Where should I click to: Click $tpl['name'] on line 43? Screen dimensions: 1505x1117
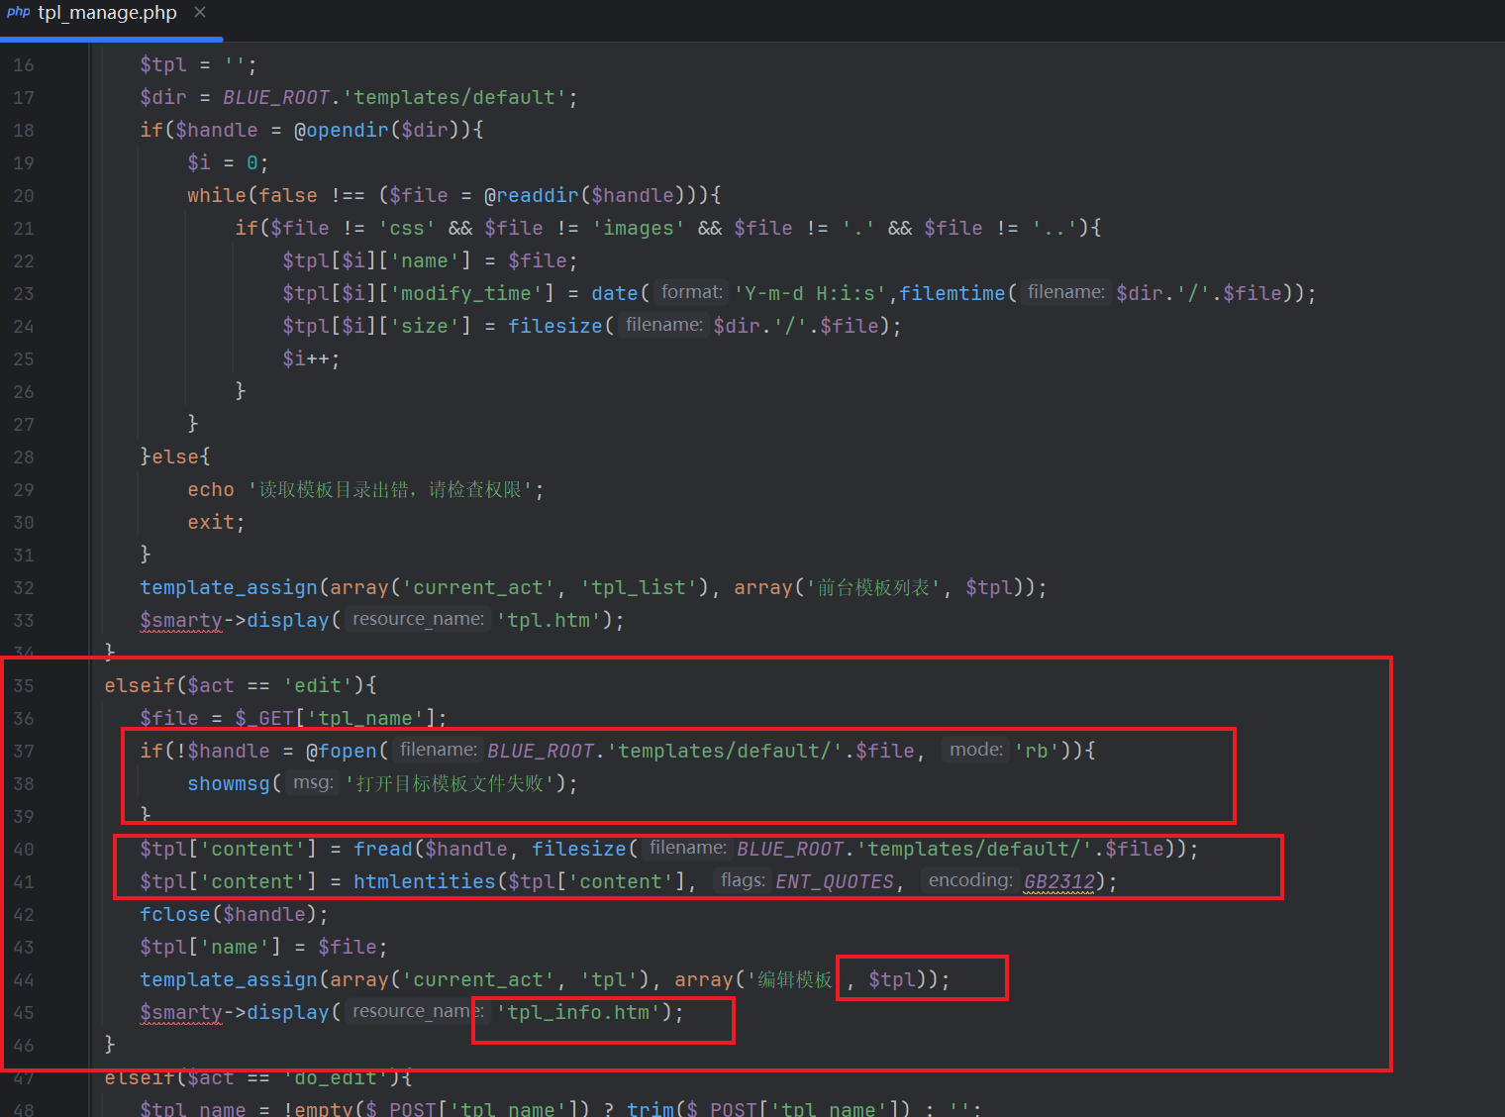[211, 947]
